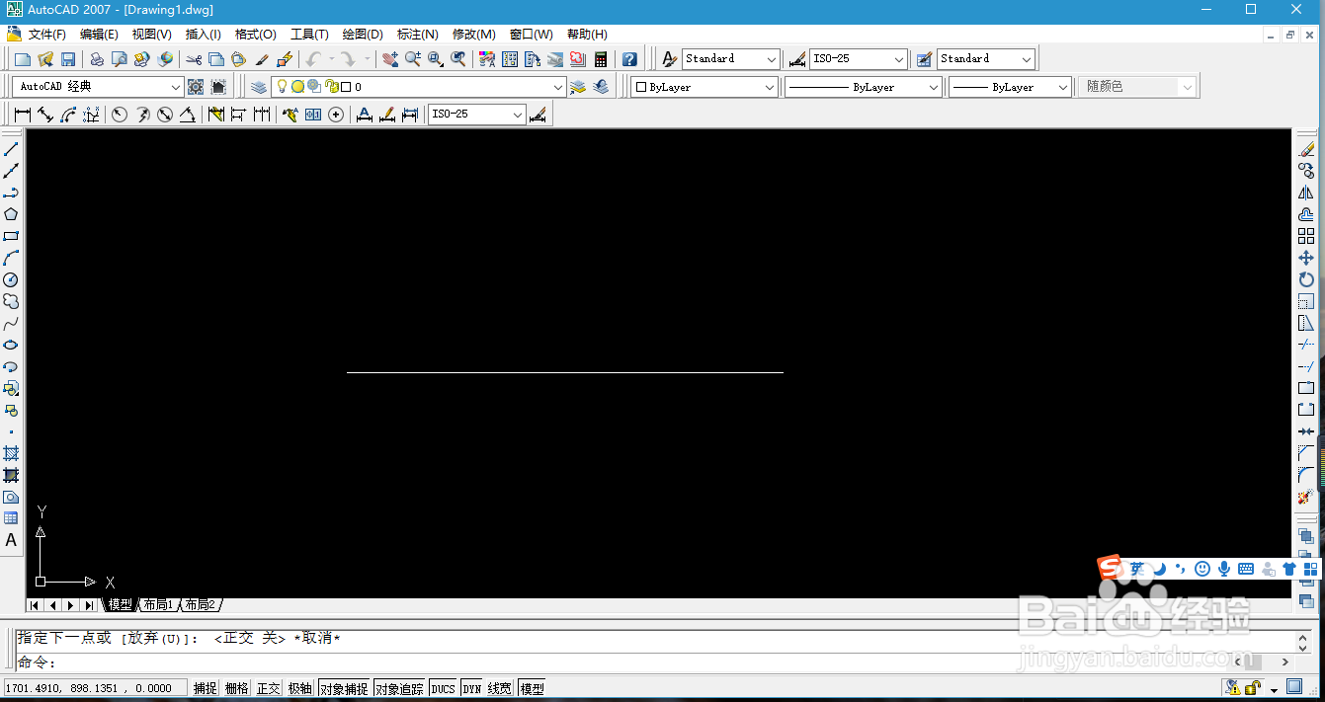Toggle DUCS in status bar

(x=444, y=688)
